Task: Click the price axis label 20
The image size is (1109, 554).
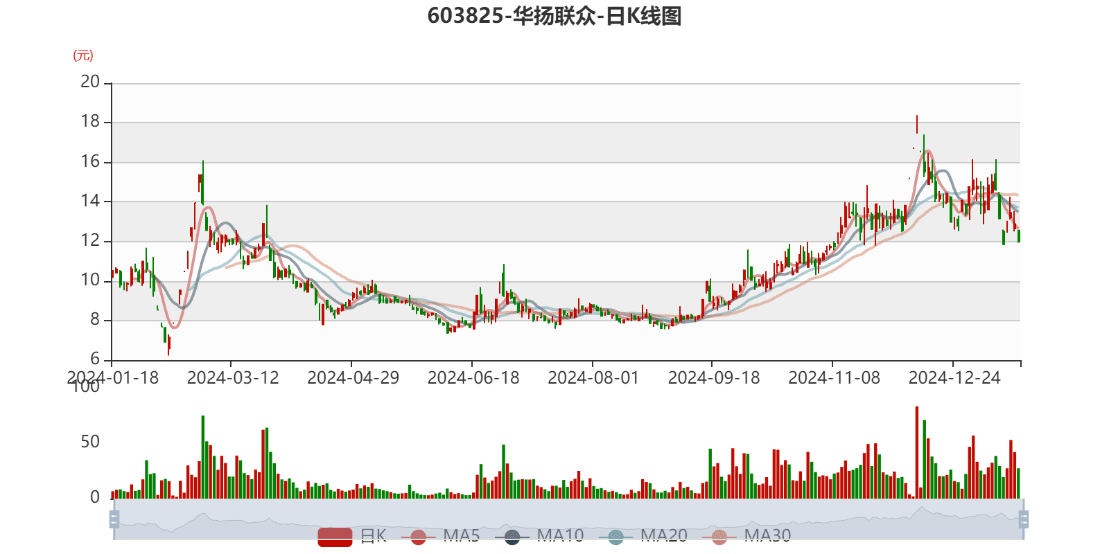Action: tap(90, 82)
